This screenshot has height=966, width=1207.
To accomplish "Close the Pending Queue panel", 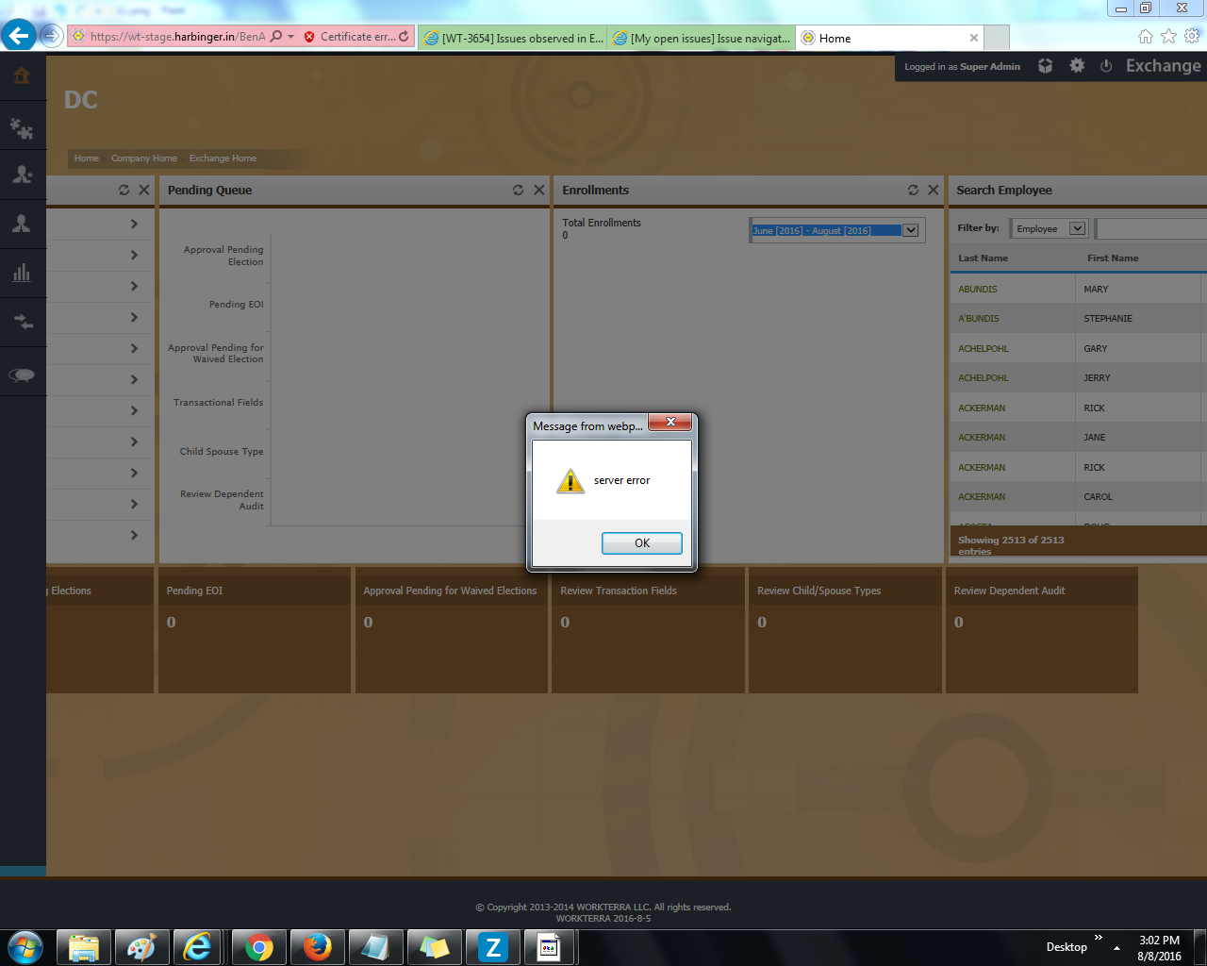I will click(539, 191).
